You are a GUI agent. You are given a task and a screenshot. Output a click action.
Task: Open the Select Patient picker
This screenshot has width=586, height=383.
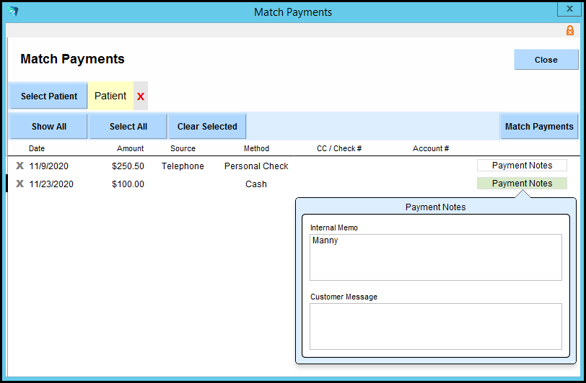coord(48,96)
